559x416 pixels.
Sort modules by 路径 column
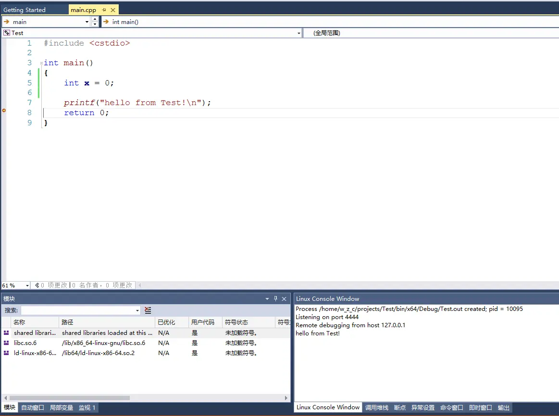107,322
